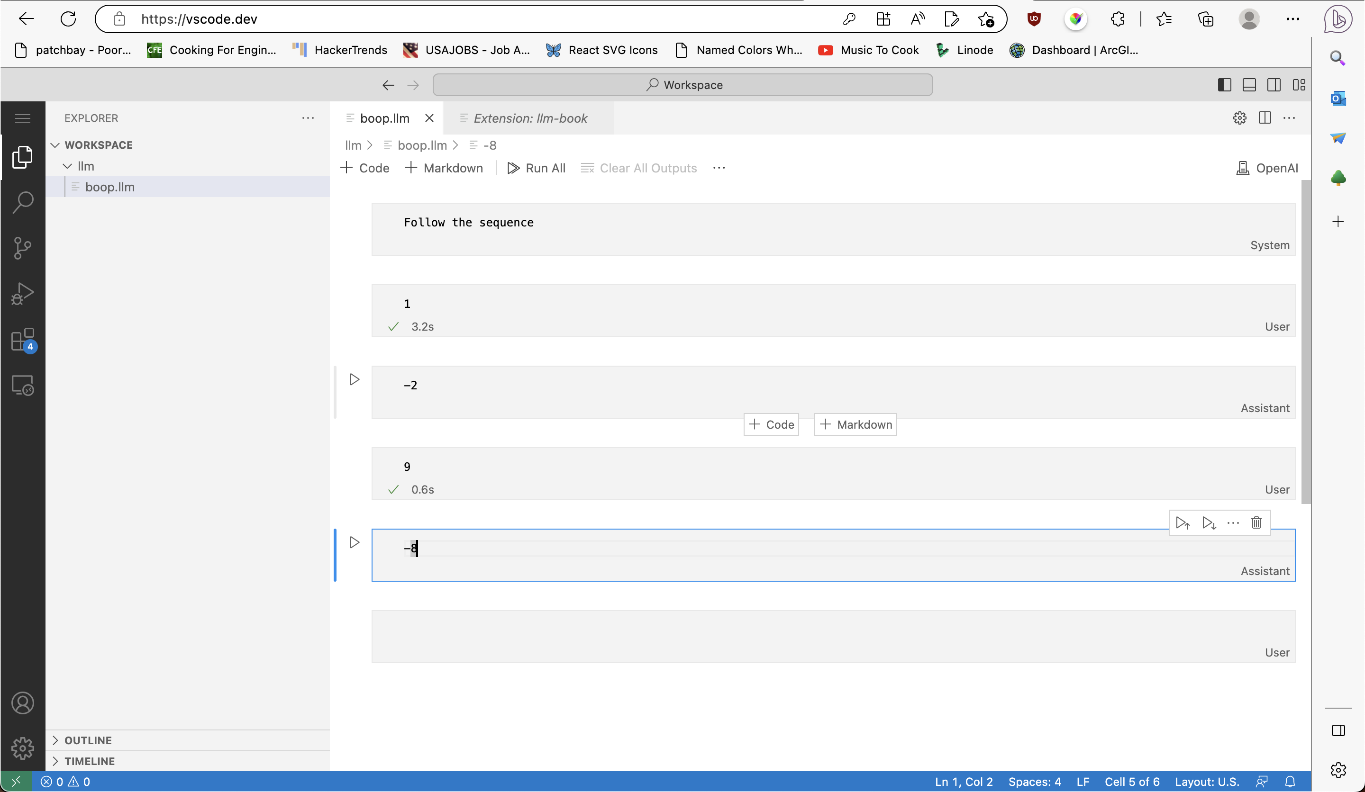
Task: Open the hamburger application menu
Action: click(x=23, y=118)
